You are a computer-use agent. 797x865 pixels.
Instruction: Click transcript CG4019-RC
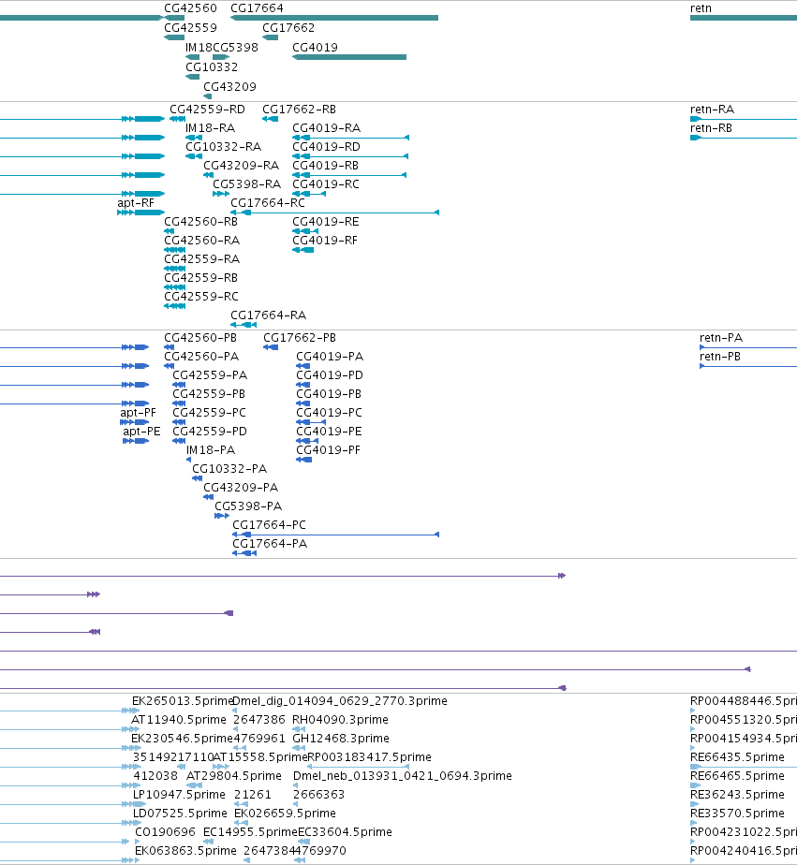[326, 184]
